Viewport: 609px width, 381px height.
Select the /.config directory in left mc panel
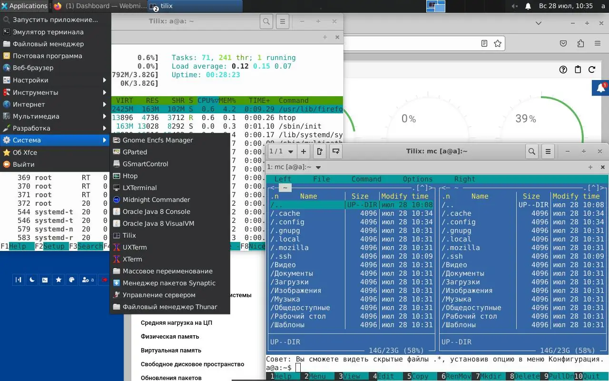point(287,222)
